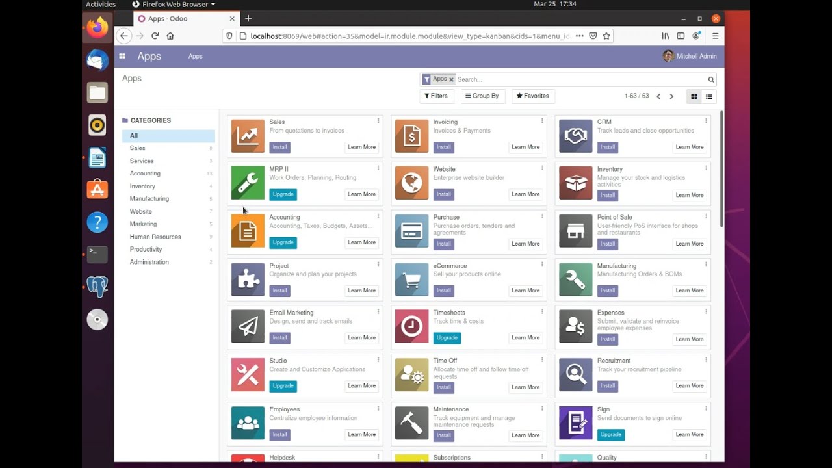The height and width of the screenshot is (468, 832).
Task: Open the Activities overview
Action: coord(101,5)
